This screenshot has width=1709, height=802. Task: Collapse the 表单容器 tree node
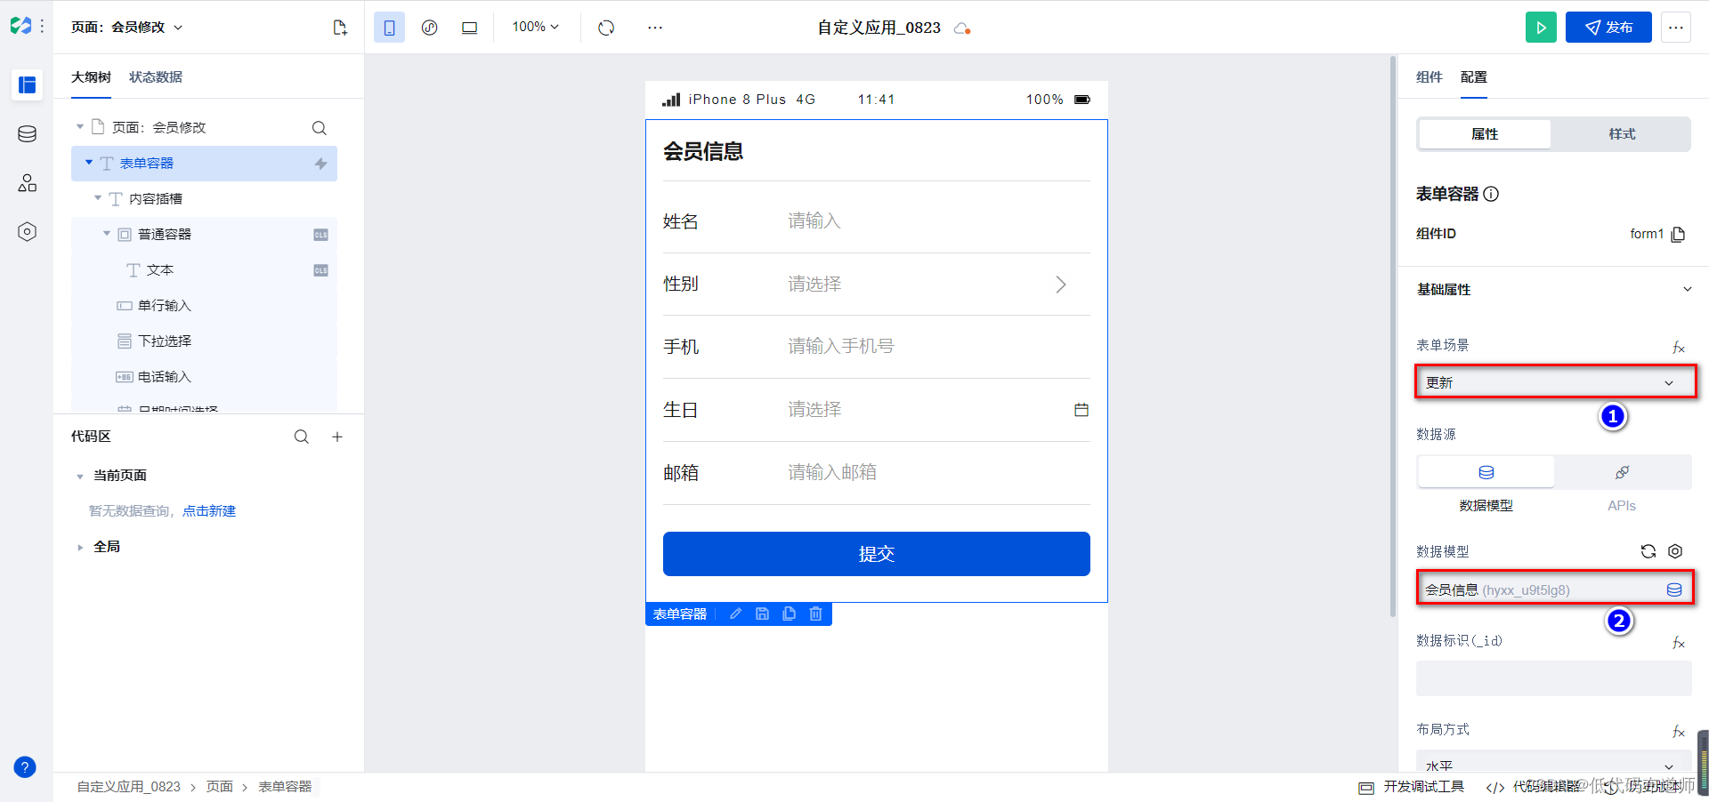[89, 163]
